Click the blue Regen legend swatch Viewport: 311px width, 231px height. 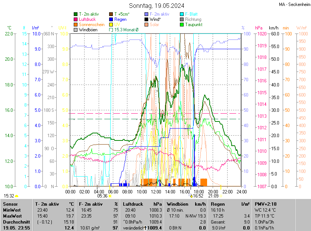point(111,19)
